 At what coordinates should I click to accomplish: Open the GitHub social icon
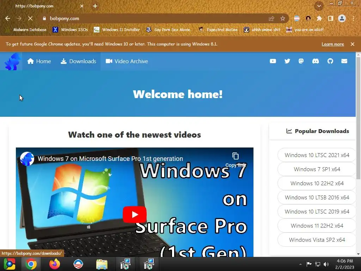(x=330, y=61)
